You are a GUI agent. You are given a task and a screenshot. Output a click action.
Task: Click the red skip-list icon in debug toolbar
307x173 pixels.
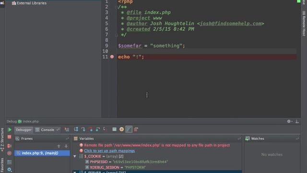(136, 129)
